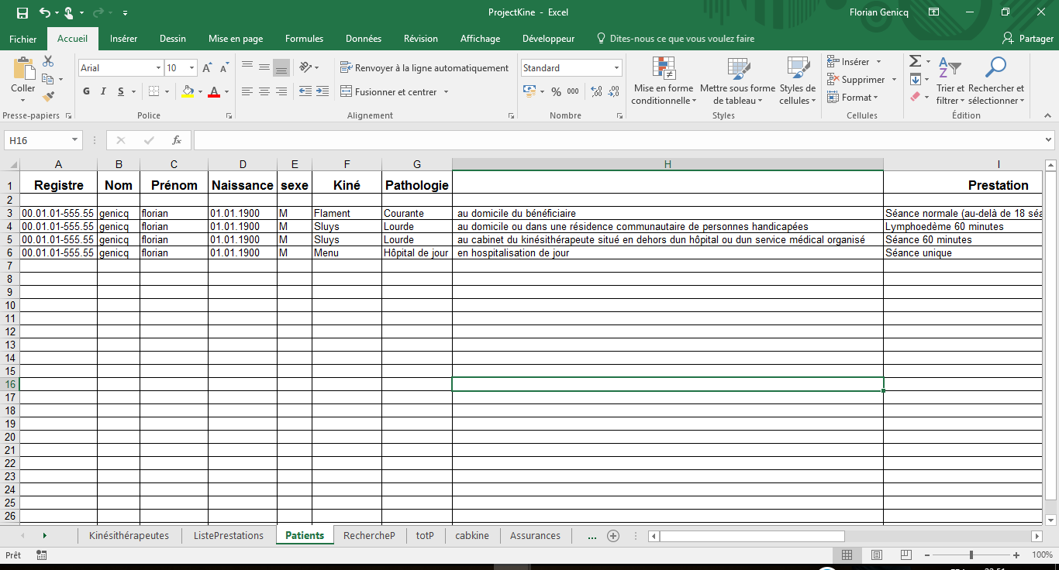1059x570 pixels.
Task: Toggle bold formatting (G button)
Action: coord(87,91)
